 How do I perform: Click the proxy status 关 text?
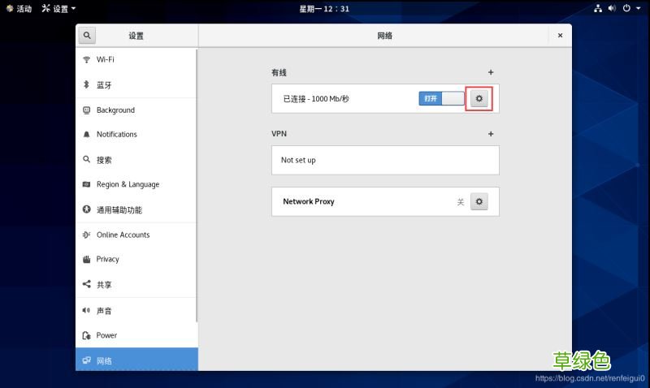(x=461, y=202)
